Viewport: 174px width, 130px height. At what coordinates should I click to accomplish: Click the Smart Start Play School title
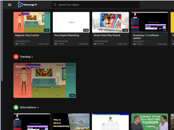107,35
